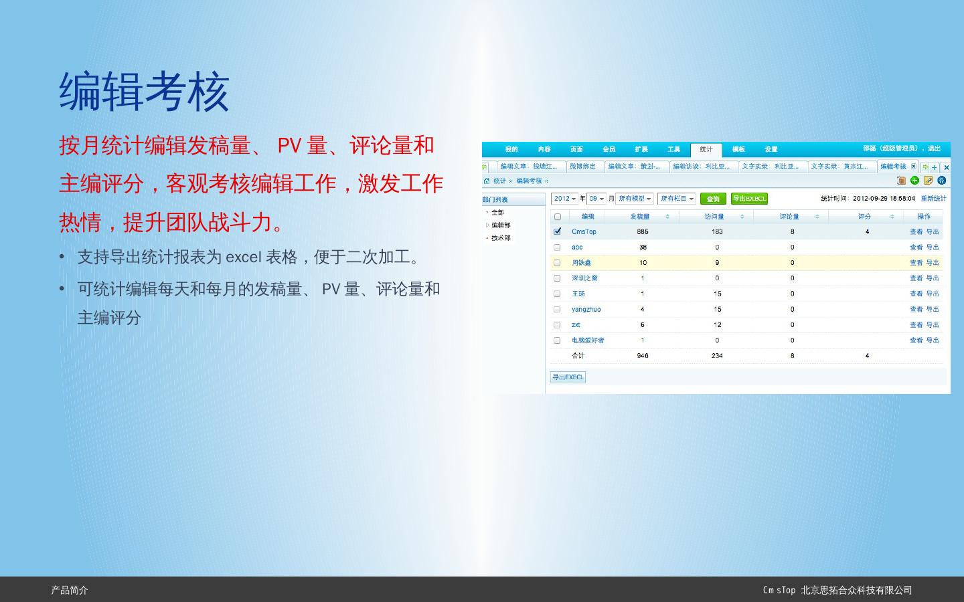Screen dimensions: 964x602
Task: Click the blue up-arrow icon in the toolbar
Action: pos(942,180)
